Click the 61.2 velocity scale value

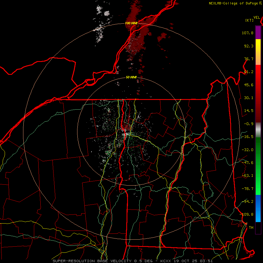pos(249,72)
